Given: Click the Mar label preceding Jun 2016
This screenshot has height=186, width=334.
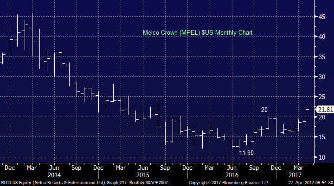Looking at the screenshot, I should (209, 168).
